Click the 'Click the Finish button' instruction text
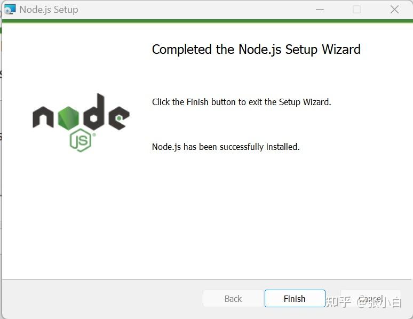 click(241, 102)
